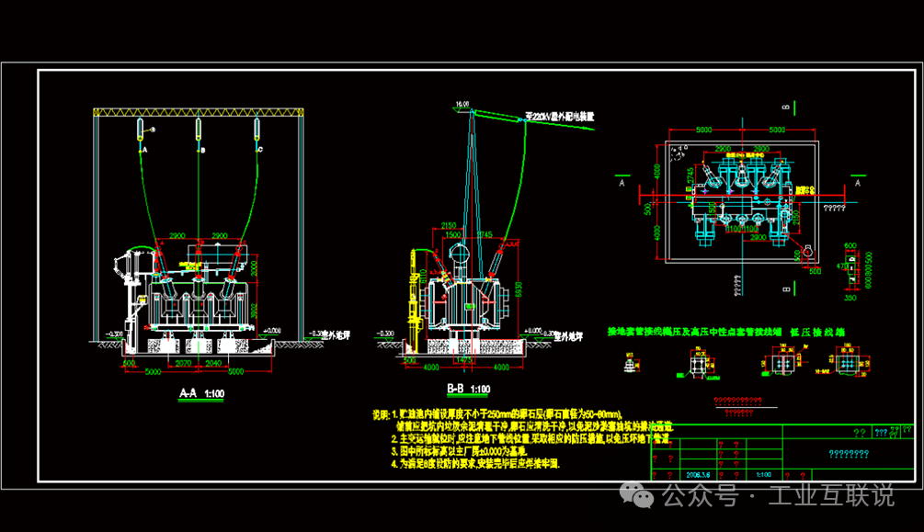The height and width of the screenshot is (532, 924).
Task: Click left "4000" dimension below B-B view
Action: 431,367
